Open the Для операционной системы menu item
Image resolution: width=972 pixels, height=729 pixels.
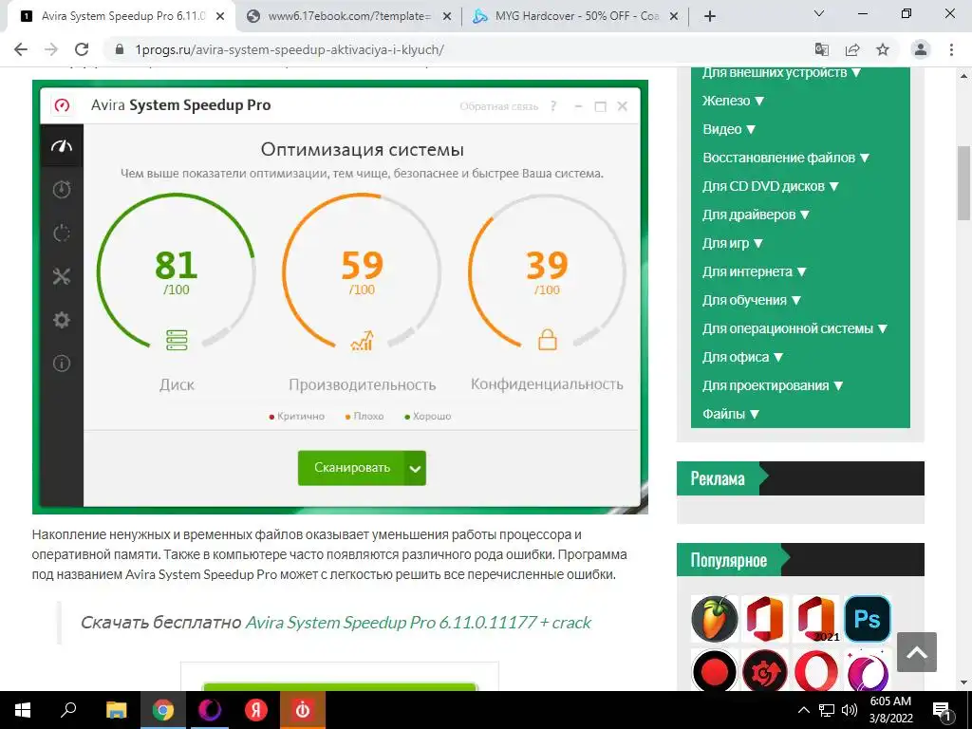click(x=794, y=329)
